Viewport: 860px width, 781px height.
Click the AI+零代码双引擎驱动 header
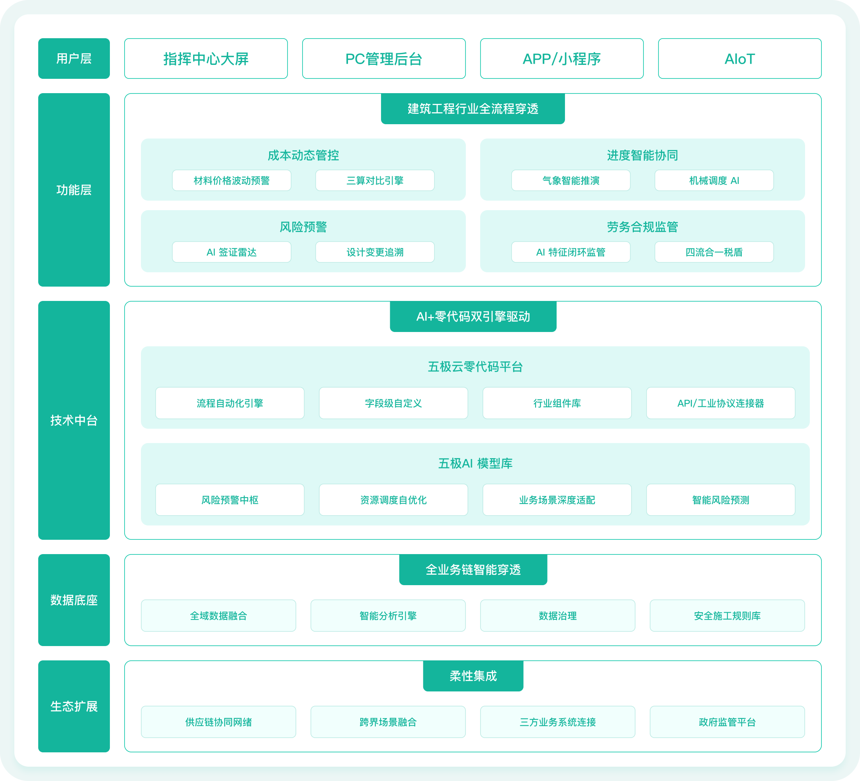(x=473, y=316)
